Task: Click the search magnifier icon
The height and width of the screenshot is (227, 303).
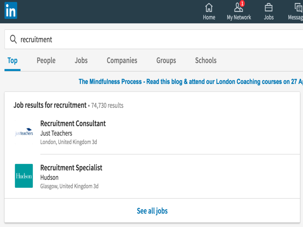Action: tap(13, 39)
